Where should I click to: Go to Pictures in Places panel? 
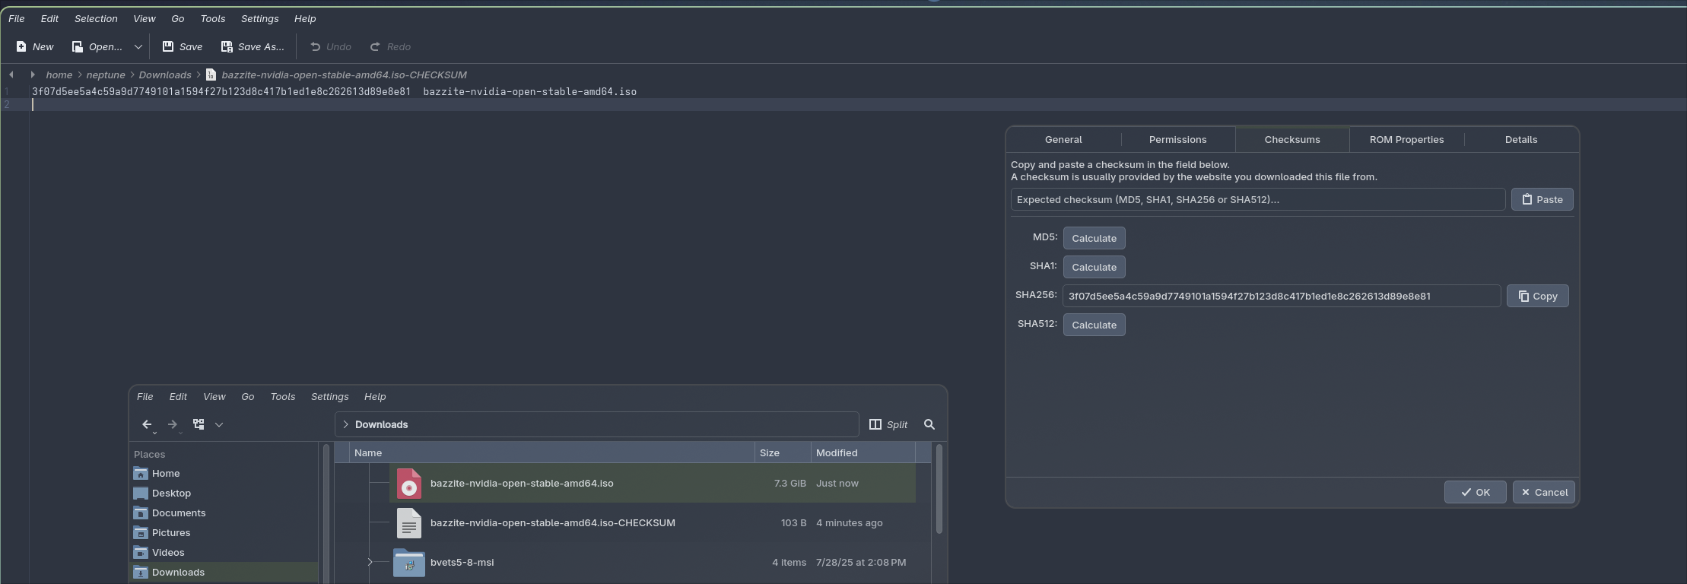pos(223,532)
